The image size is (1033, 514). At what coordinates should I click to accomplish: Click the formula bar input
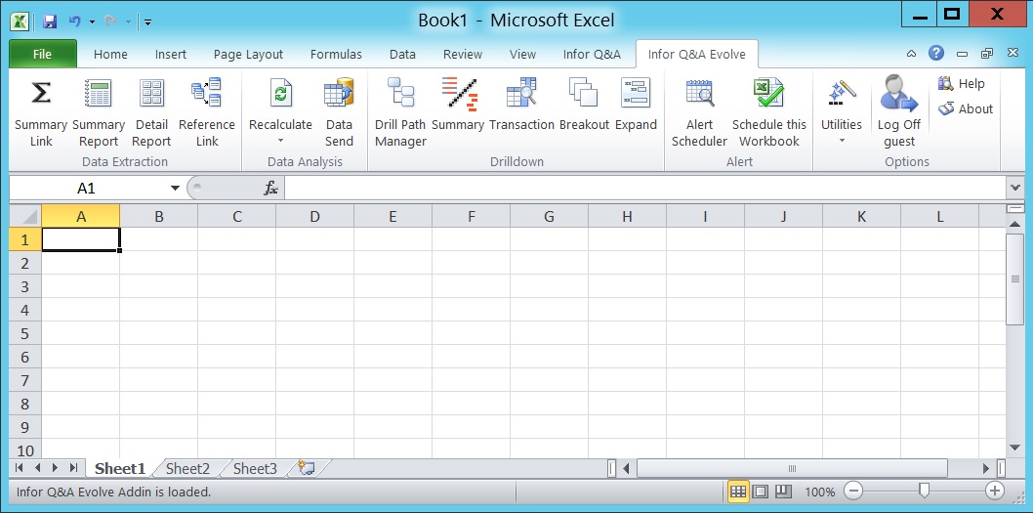tap(644, 189)
